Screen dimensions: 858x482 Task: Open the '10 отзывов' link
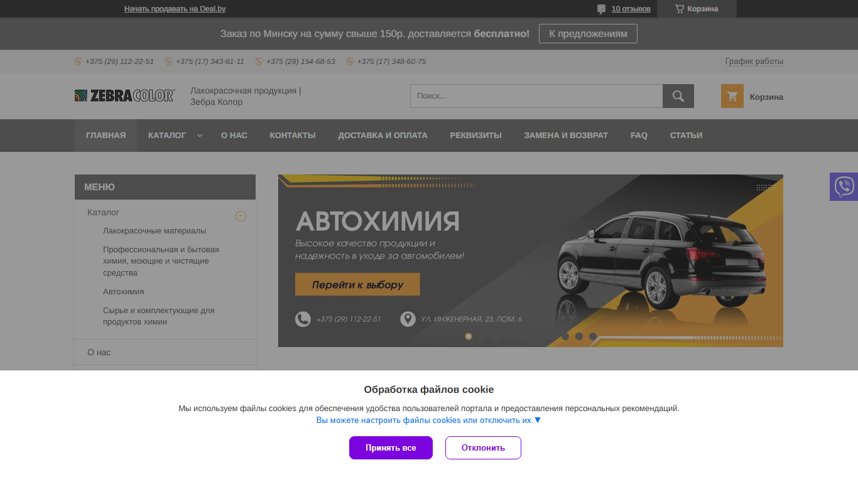(631, 9)
